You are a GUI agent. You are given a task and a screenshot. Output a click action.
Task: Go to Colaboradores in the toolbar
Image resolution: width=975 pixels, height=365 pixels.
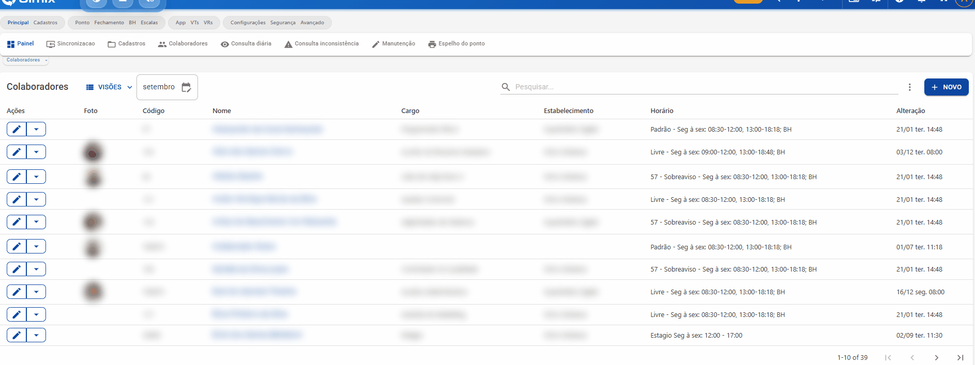(x=183, y=44)
